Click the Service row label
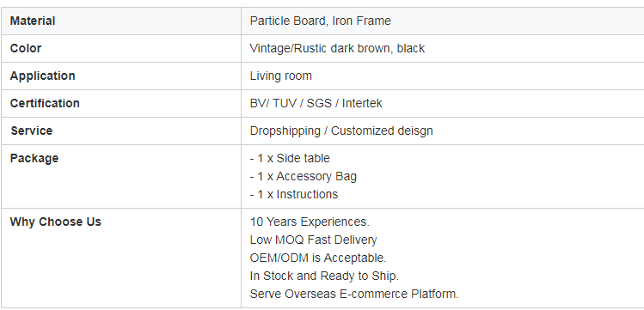This screenshot has width=644, height=310. 32,131
